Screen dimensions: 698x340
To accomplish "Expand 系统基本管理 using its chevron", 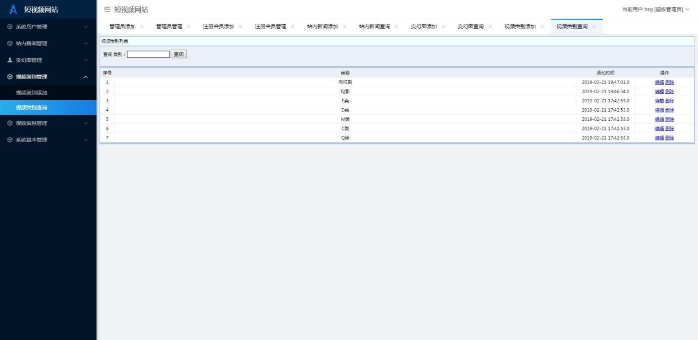I will pyautogui.click(x=85, y=140).
